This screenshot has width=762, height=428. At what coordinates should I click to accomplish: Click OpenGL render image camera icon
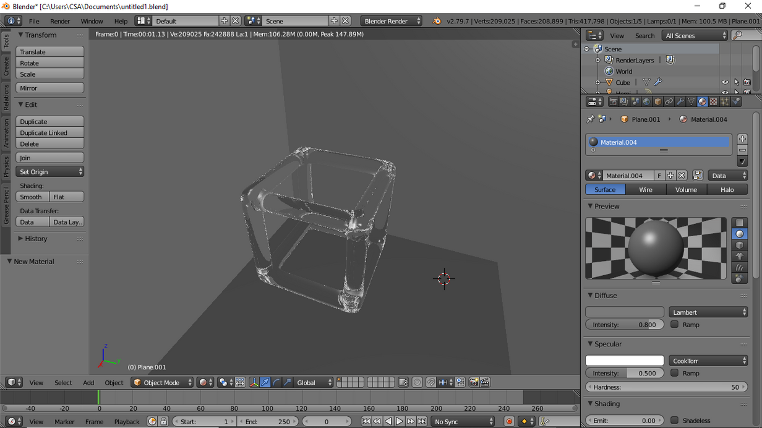click(x=474, y=382)
